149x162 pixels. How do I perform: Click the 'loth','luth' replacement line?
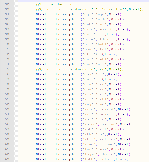click(x=82, y=159)
